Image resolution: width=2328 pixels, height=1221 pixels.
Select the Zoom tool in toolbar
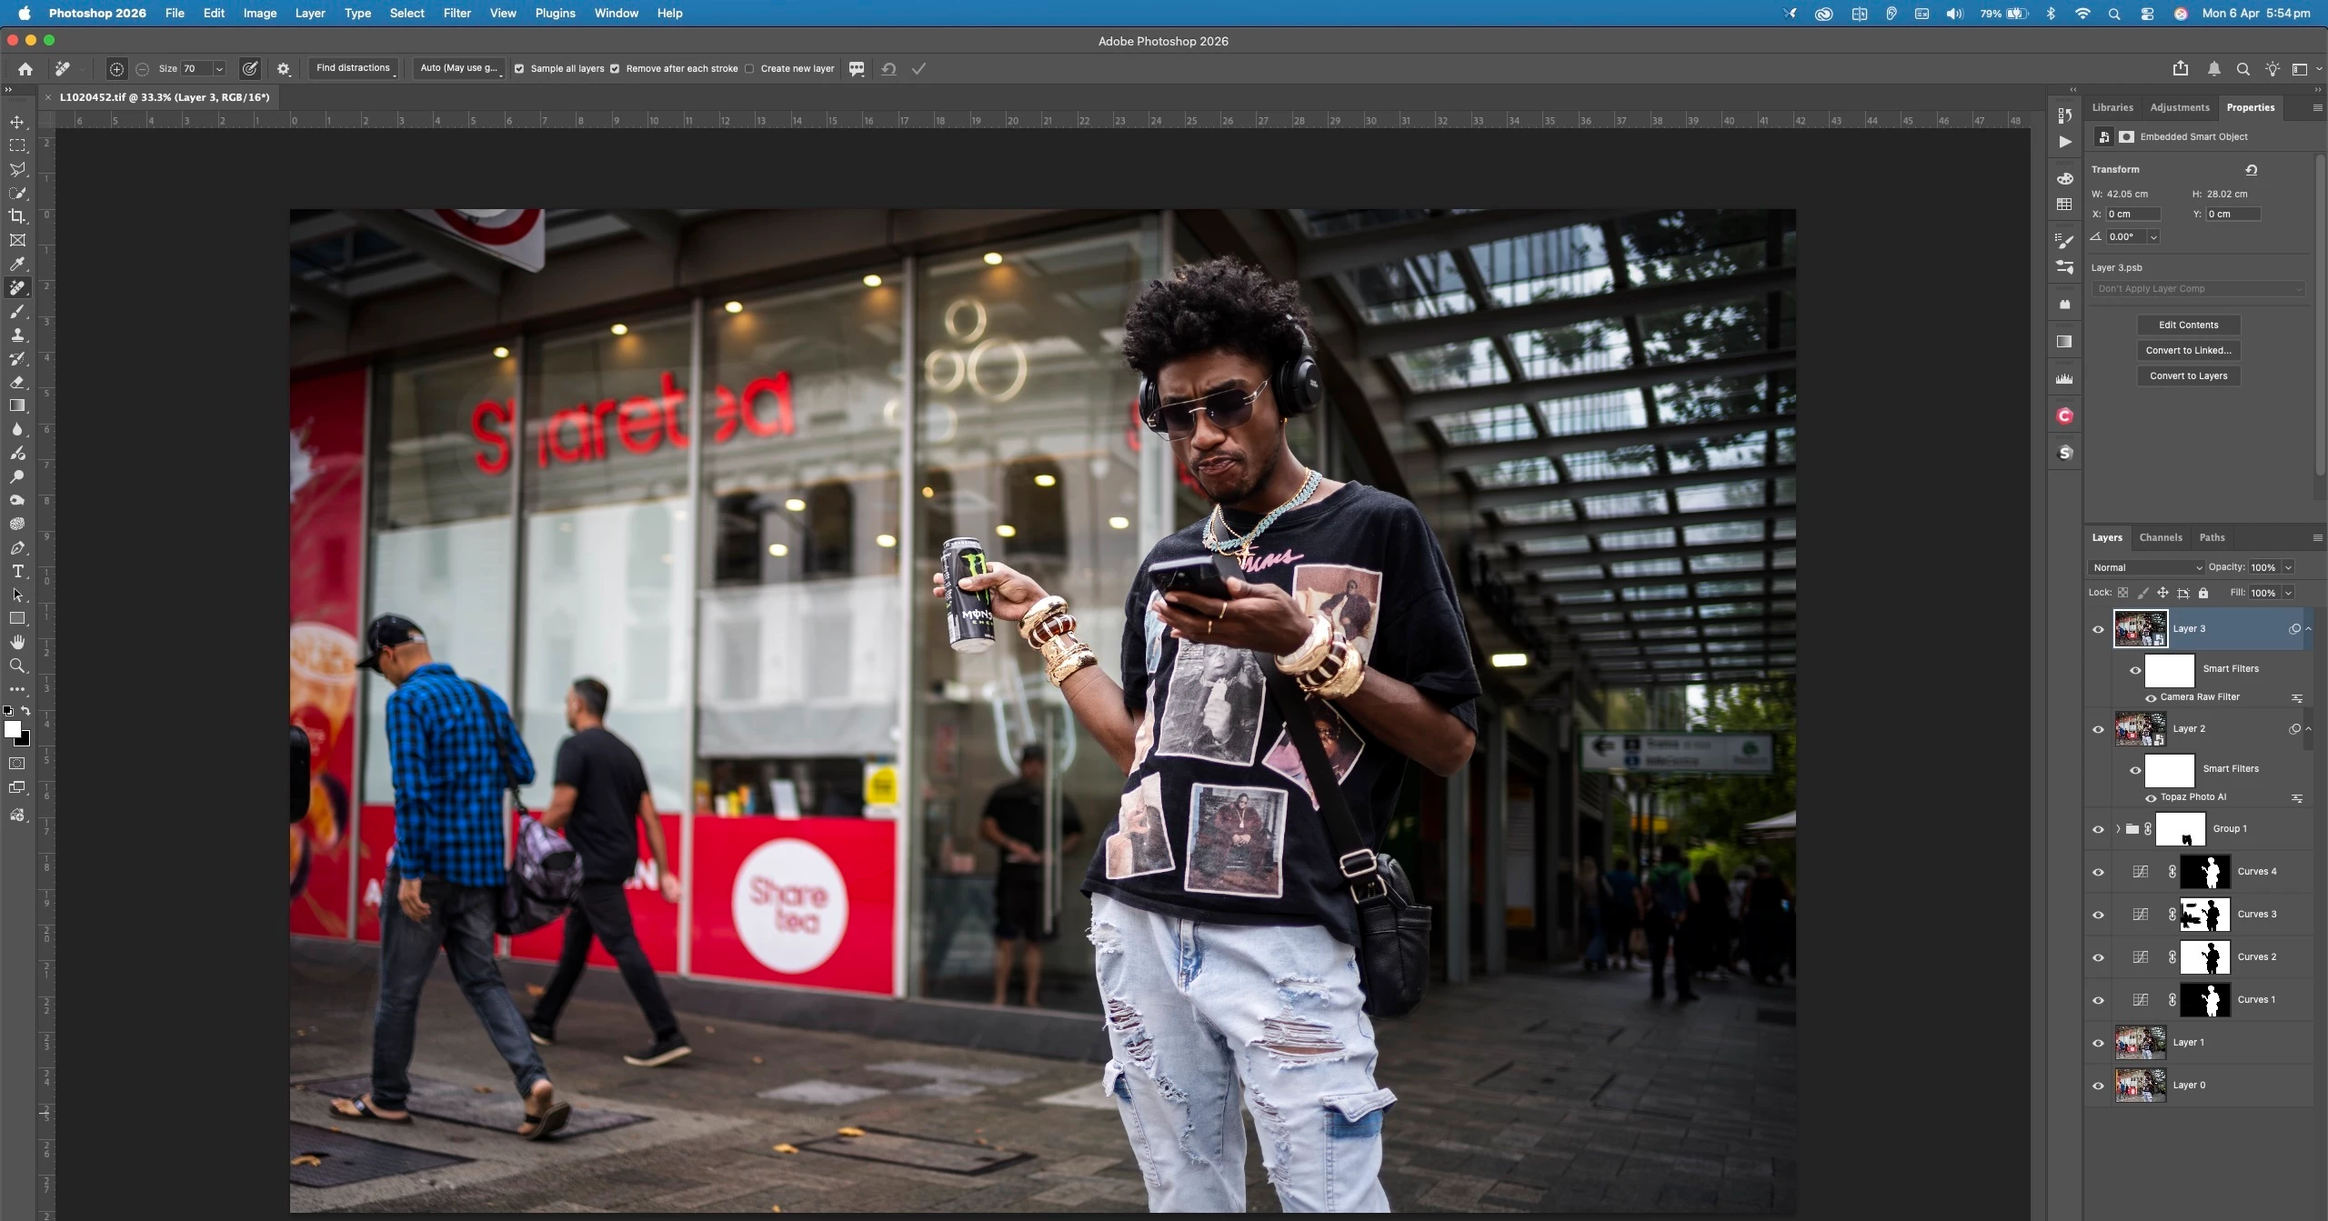pos(17,666)
